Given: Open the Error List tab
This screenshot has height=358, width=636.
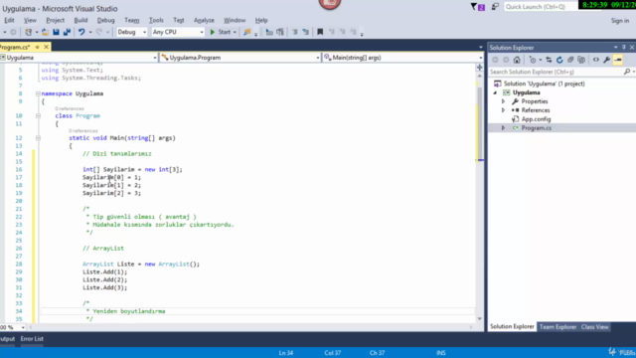Looking at the screenshot, I should [32, 339].
